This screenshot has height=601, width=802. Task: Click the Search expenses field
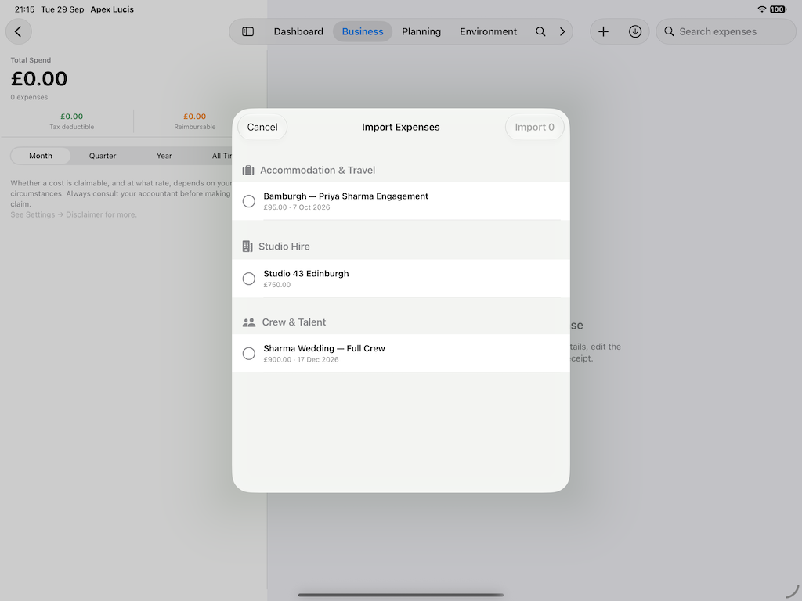pyautogui.click(x=726, y=31)
